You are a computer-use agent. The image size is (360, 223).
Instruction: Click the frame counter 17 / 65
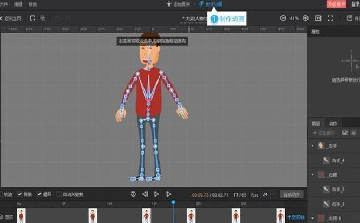point(239,195)
